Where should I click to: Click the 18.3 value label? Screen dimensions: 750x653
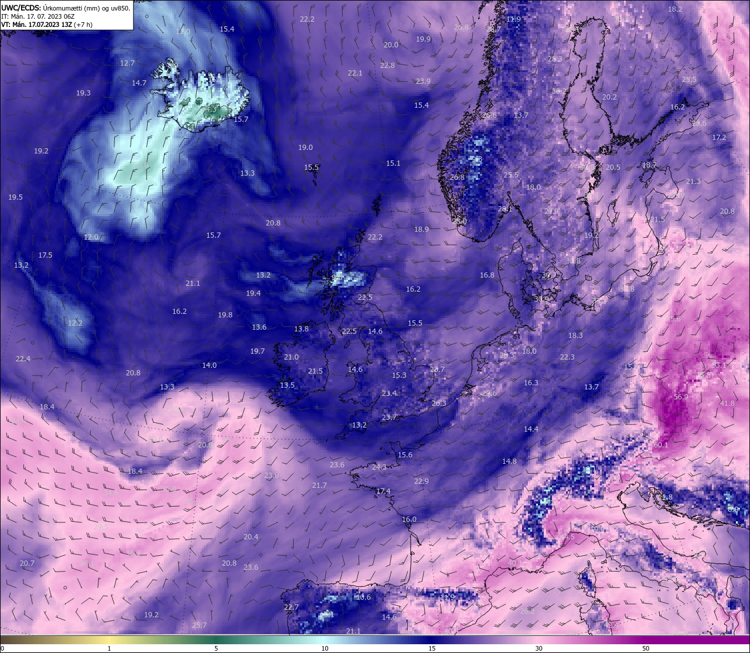[575, 336]
